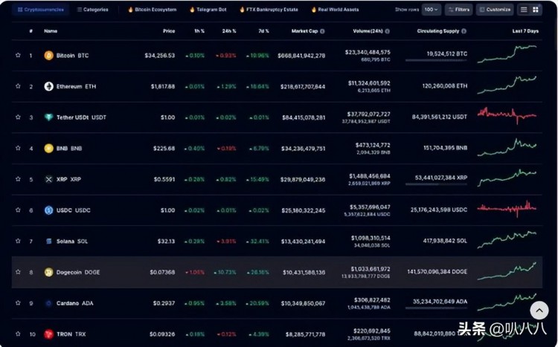Open Dogecoin last 7 days chart

click(507, 271)
